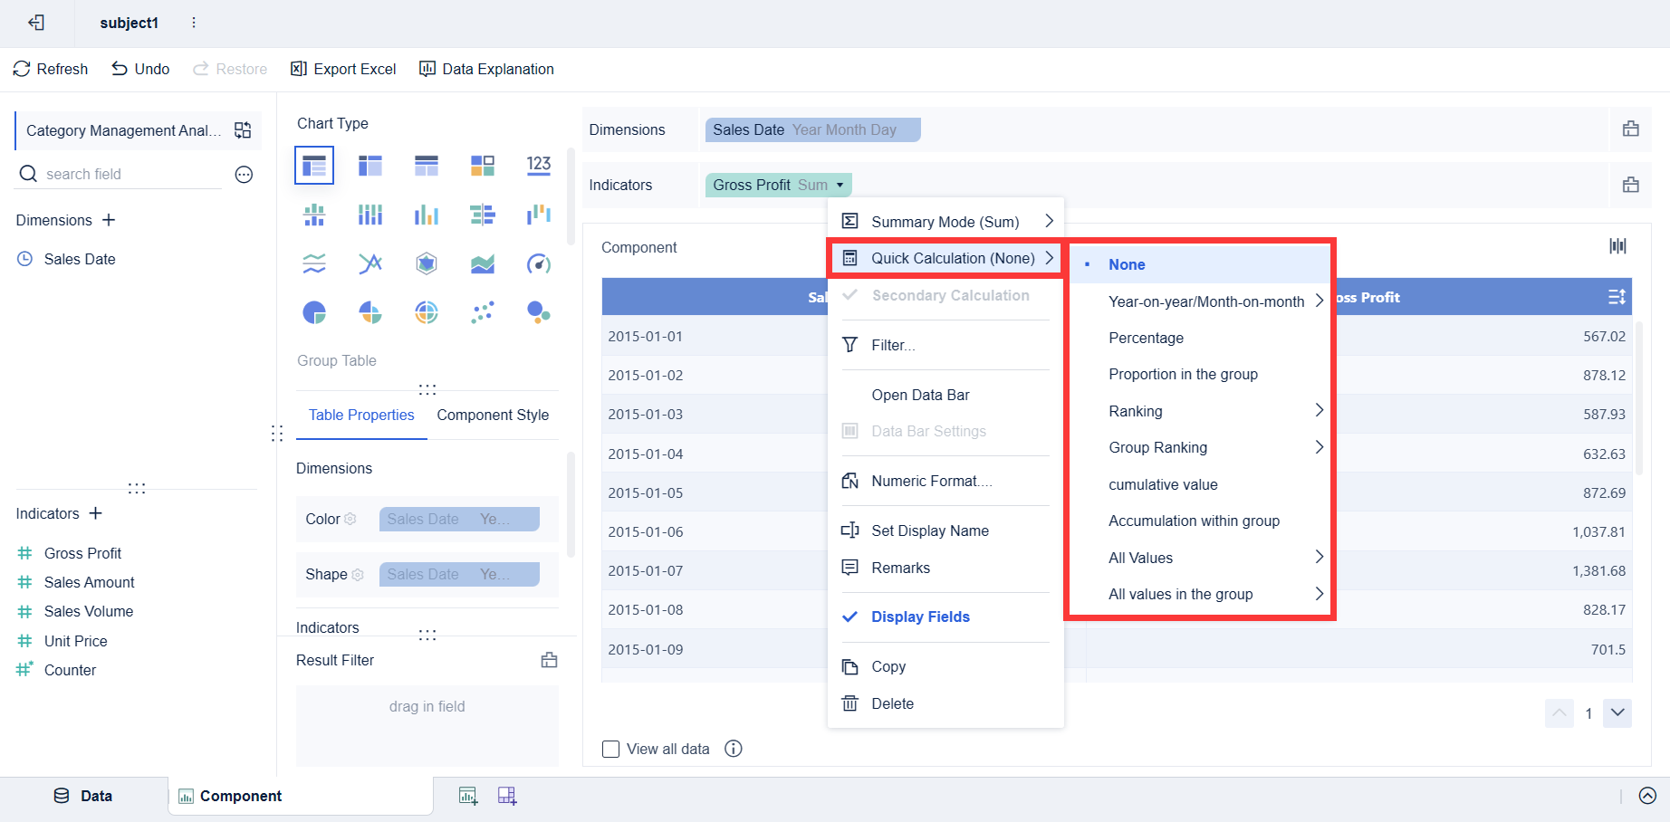The image size is (1670, 822).
Task: Check the View all data checkbox
Action: pos(611,750)
